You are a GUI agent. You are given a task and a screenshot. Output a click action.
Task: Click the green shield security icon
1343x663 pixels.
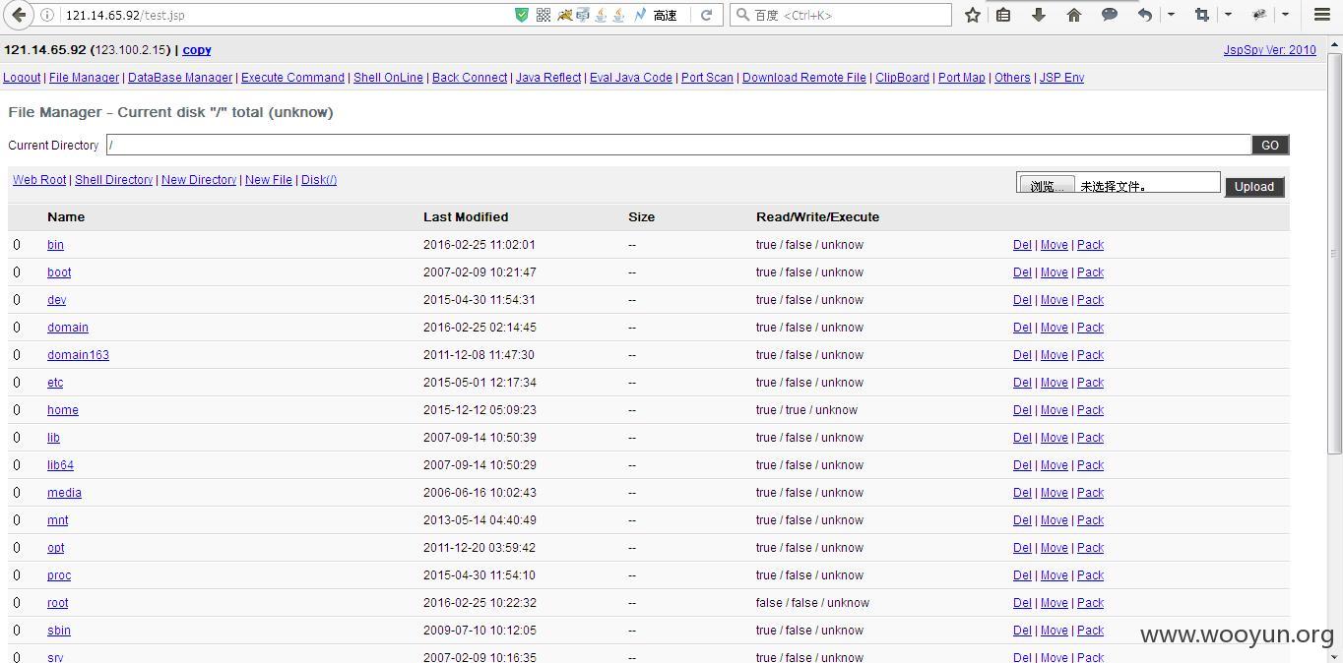pyautogui.click(x=522, y=15)
